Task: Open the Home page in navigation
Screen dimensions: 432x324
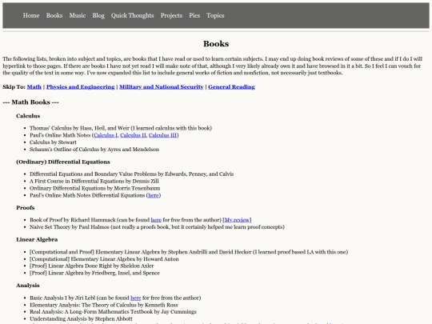Action: tap(31, 15)
